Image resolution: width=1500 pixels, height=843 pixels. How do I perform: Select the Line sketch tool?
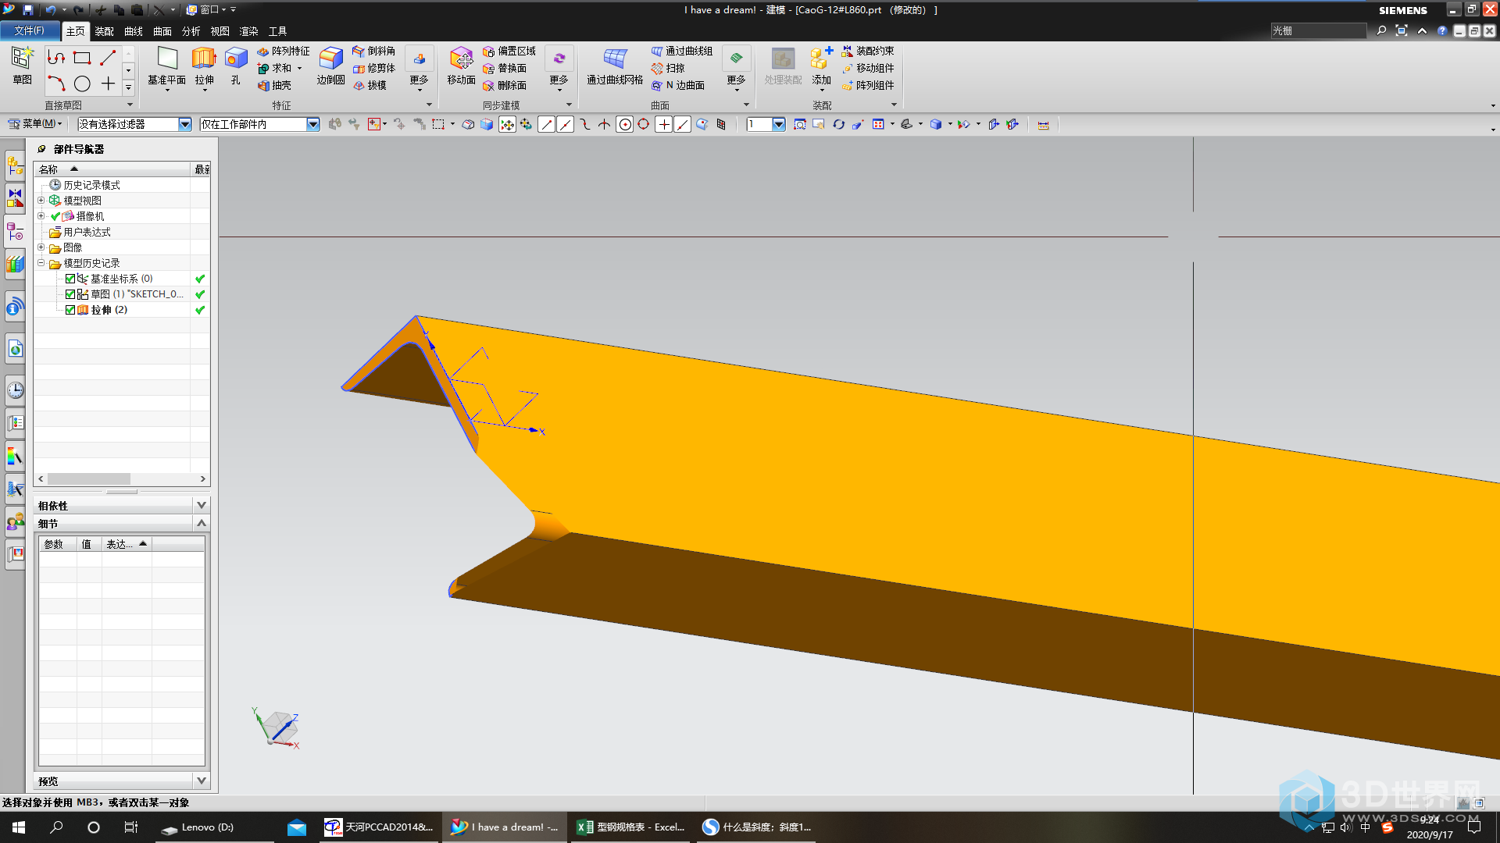click(x=108, y=58)
